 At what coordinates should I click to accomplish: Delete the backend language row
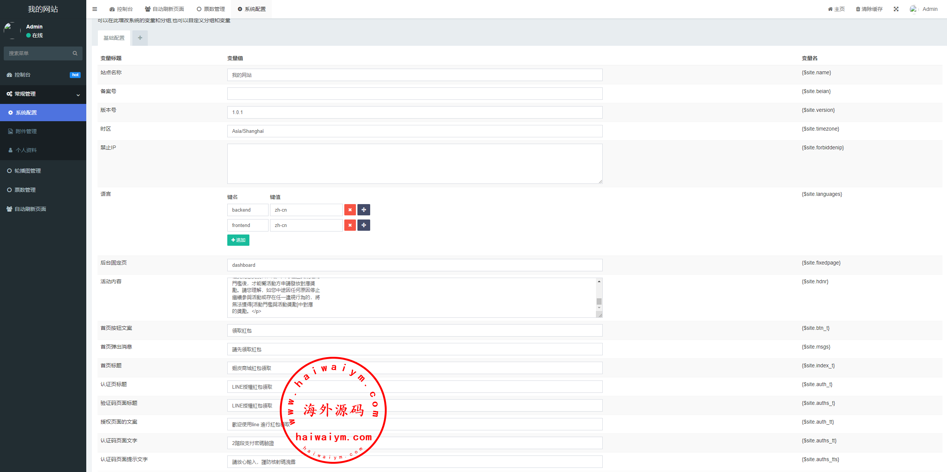350,210
